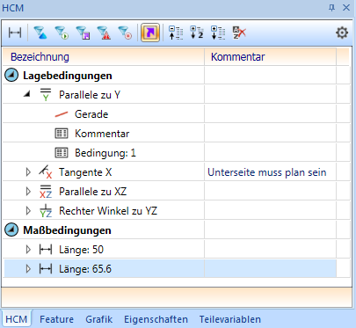356x328 pixels.
Task: Click the filter icon with green play symbol
Action: tap(62, 33)
